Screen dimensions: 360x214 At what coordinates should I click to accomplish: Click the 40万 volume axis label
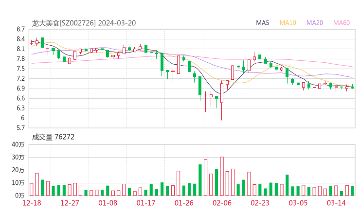click(18, 144)
